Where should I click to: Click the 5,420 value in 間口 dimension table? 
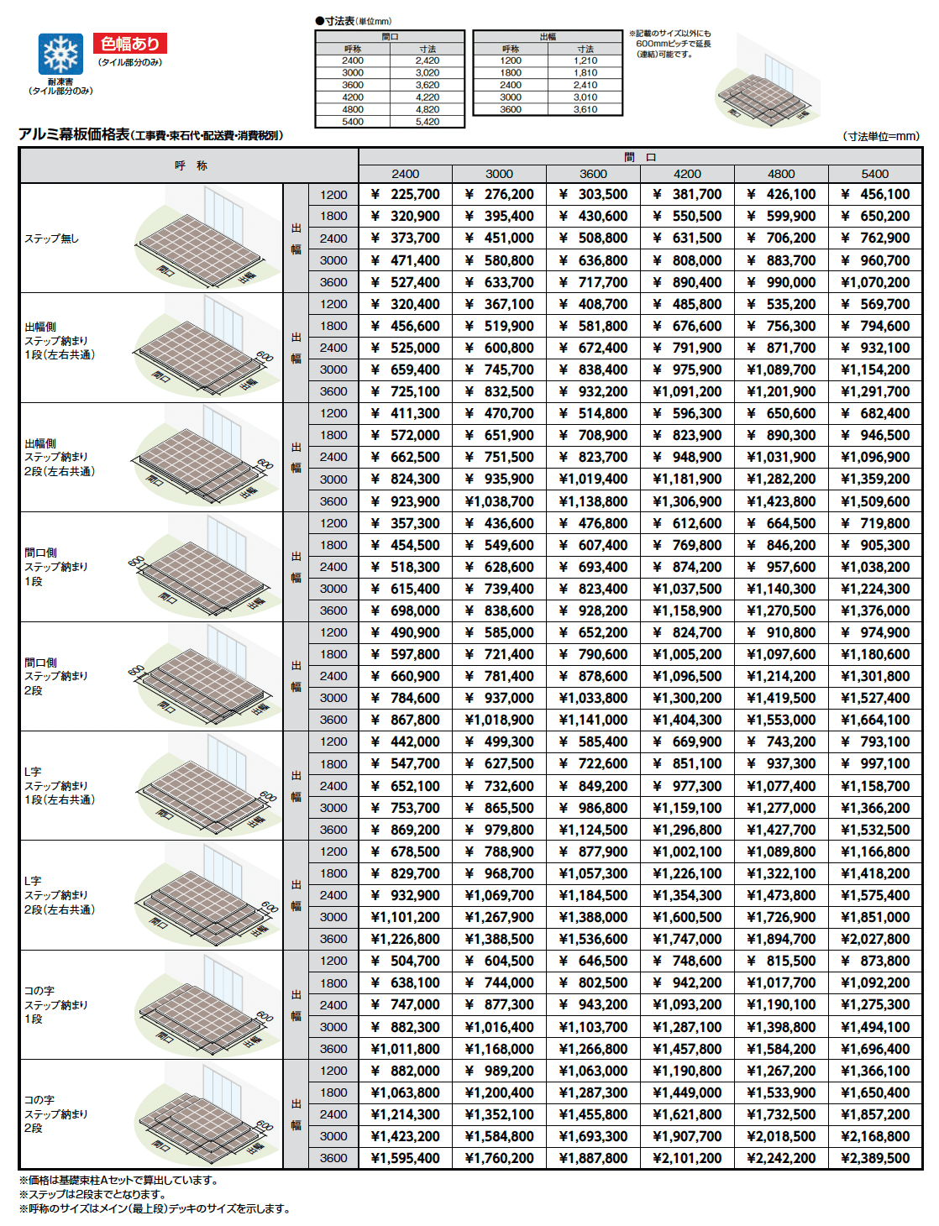pos(427,122)
